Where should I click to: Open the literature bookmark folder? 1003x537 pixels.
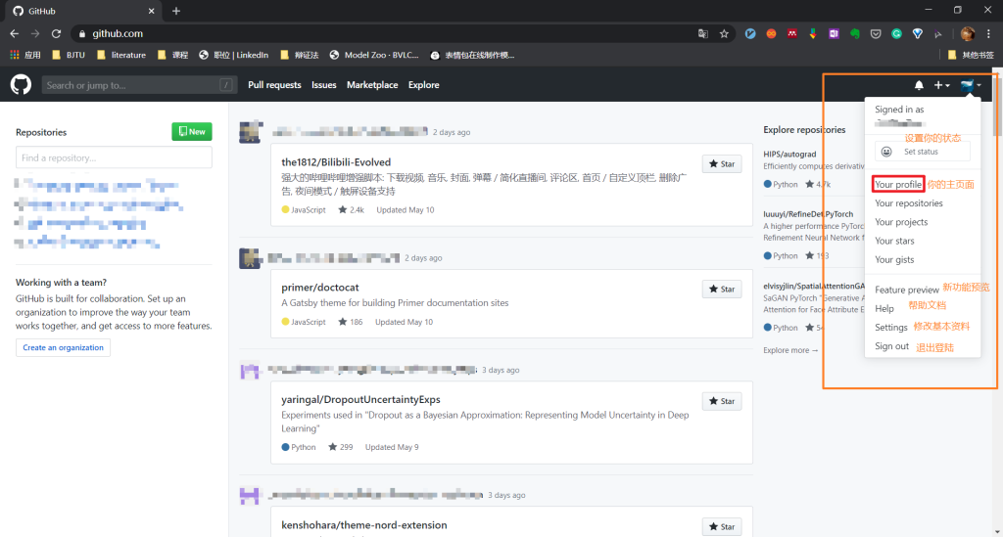(121, 55)
